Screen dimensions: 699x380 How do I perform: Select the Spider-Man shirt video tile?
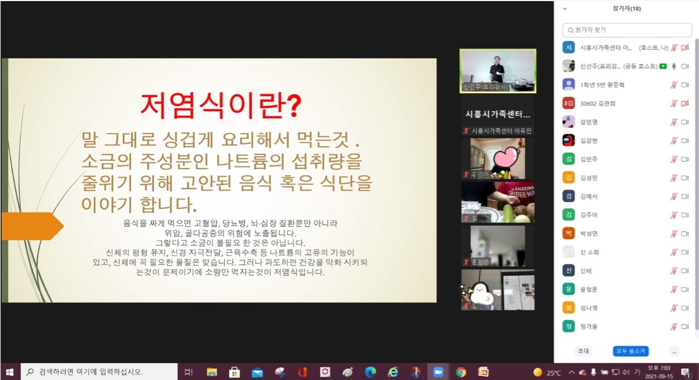(x=498, y=202)
